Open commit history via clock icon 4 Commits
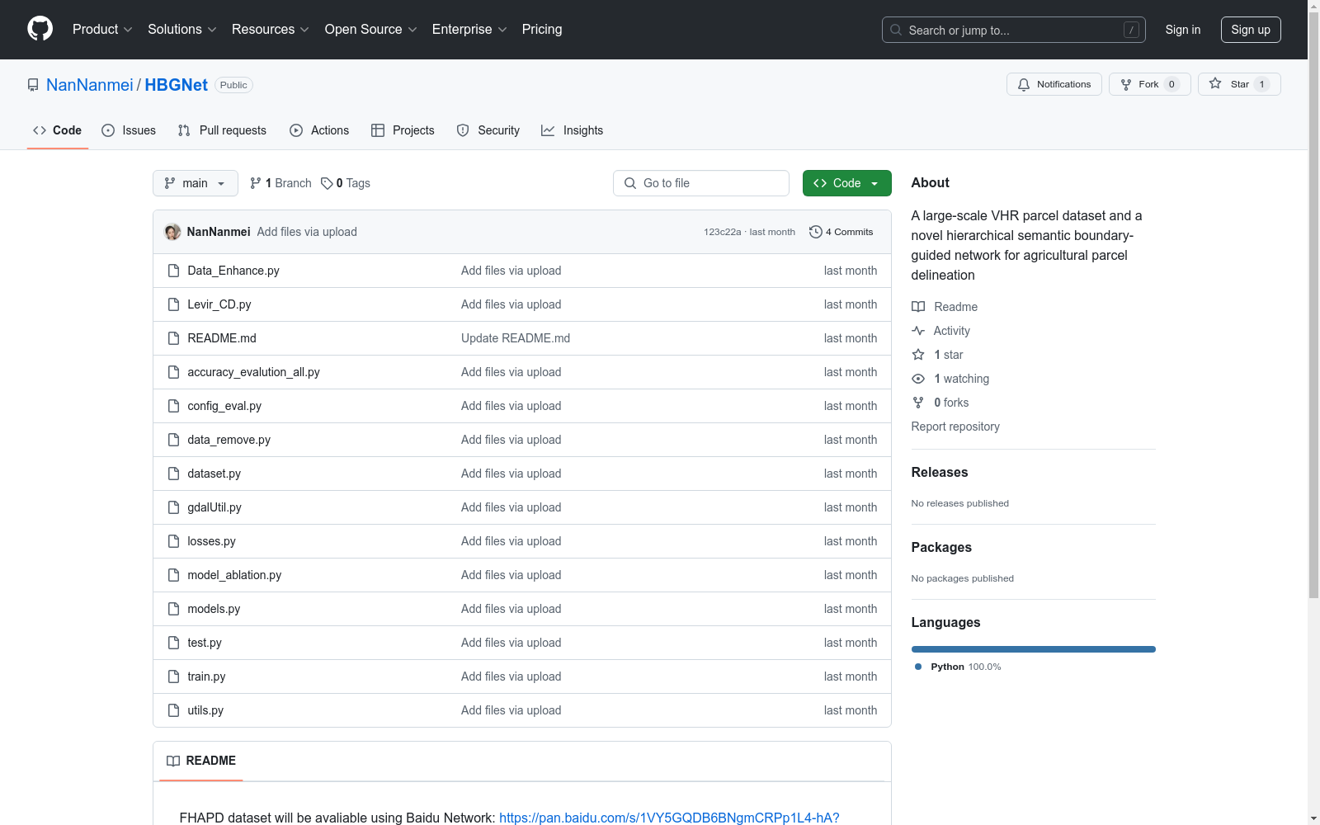The image size is (1320, 825). [x=841, y=232]
